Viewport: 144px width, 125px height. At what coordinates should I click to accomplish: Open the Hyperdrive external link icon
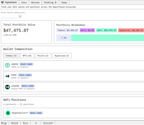(27, 113)
